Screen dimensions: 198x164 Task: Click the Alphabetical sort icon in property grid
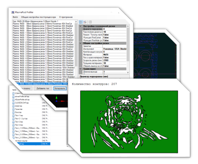pyautogui.click(x=85, y=22)
